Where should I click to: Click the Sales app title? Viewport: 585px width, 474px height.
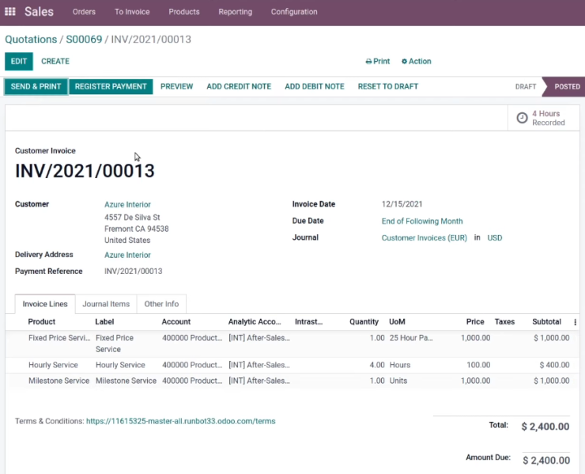click(x=39, y=12)
